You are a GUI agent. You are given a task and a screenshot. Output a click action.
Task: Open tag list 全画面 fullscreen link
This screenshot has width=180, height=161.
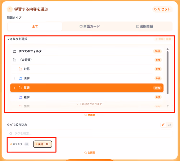coord(90,153)
